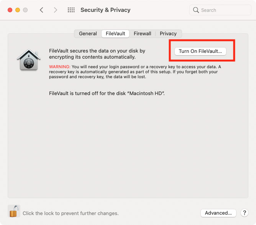Show all preferences grid icon
Image resolution: width=256 pixels, height=225 pixels.
point(71,10)
